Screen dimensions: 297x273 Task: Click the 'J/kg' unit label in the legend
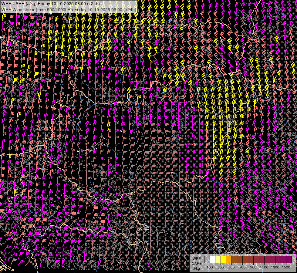(x=196, y=268)
